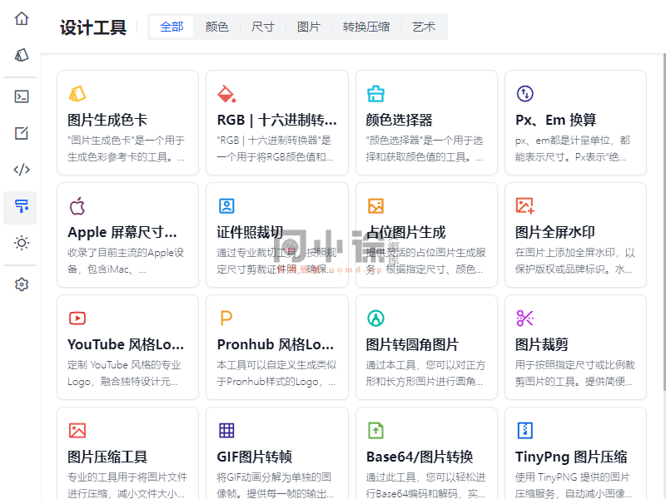Switch to the 尺寸 tab

click(263, 27)
